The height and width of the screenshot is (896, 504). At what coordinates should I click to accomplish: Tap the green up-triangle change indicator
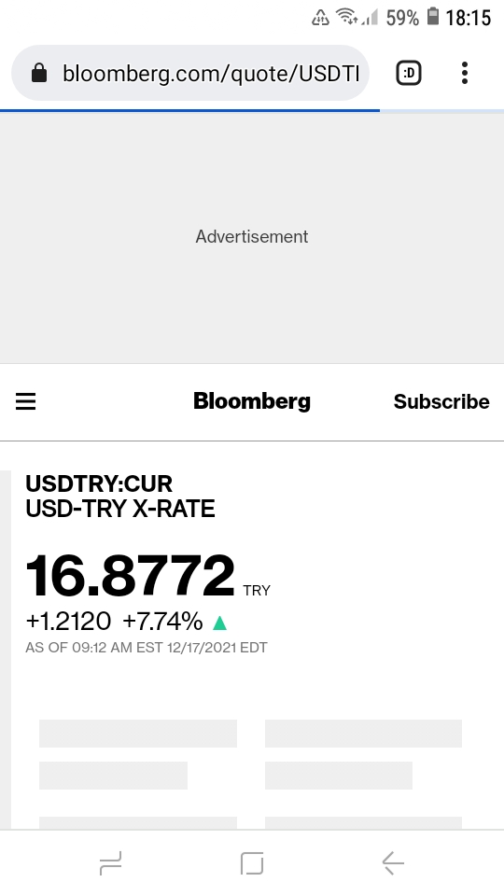point(220,623)
